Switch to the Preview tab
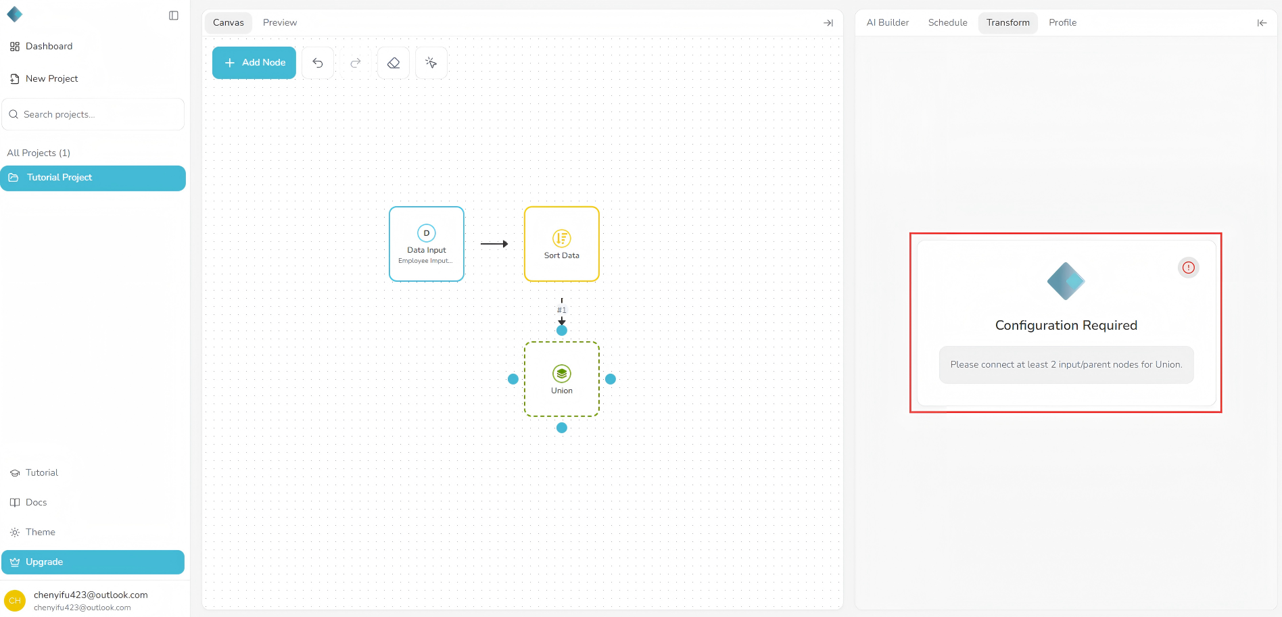Viewport: 1282px width, 617px height. tap(280, 23)
